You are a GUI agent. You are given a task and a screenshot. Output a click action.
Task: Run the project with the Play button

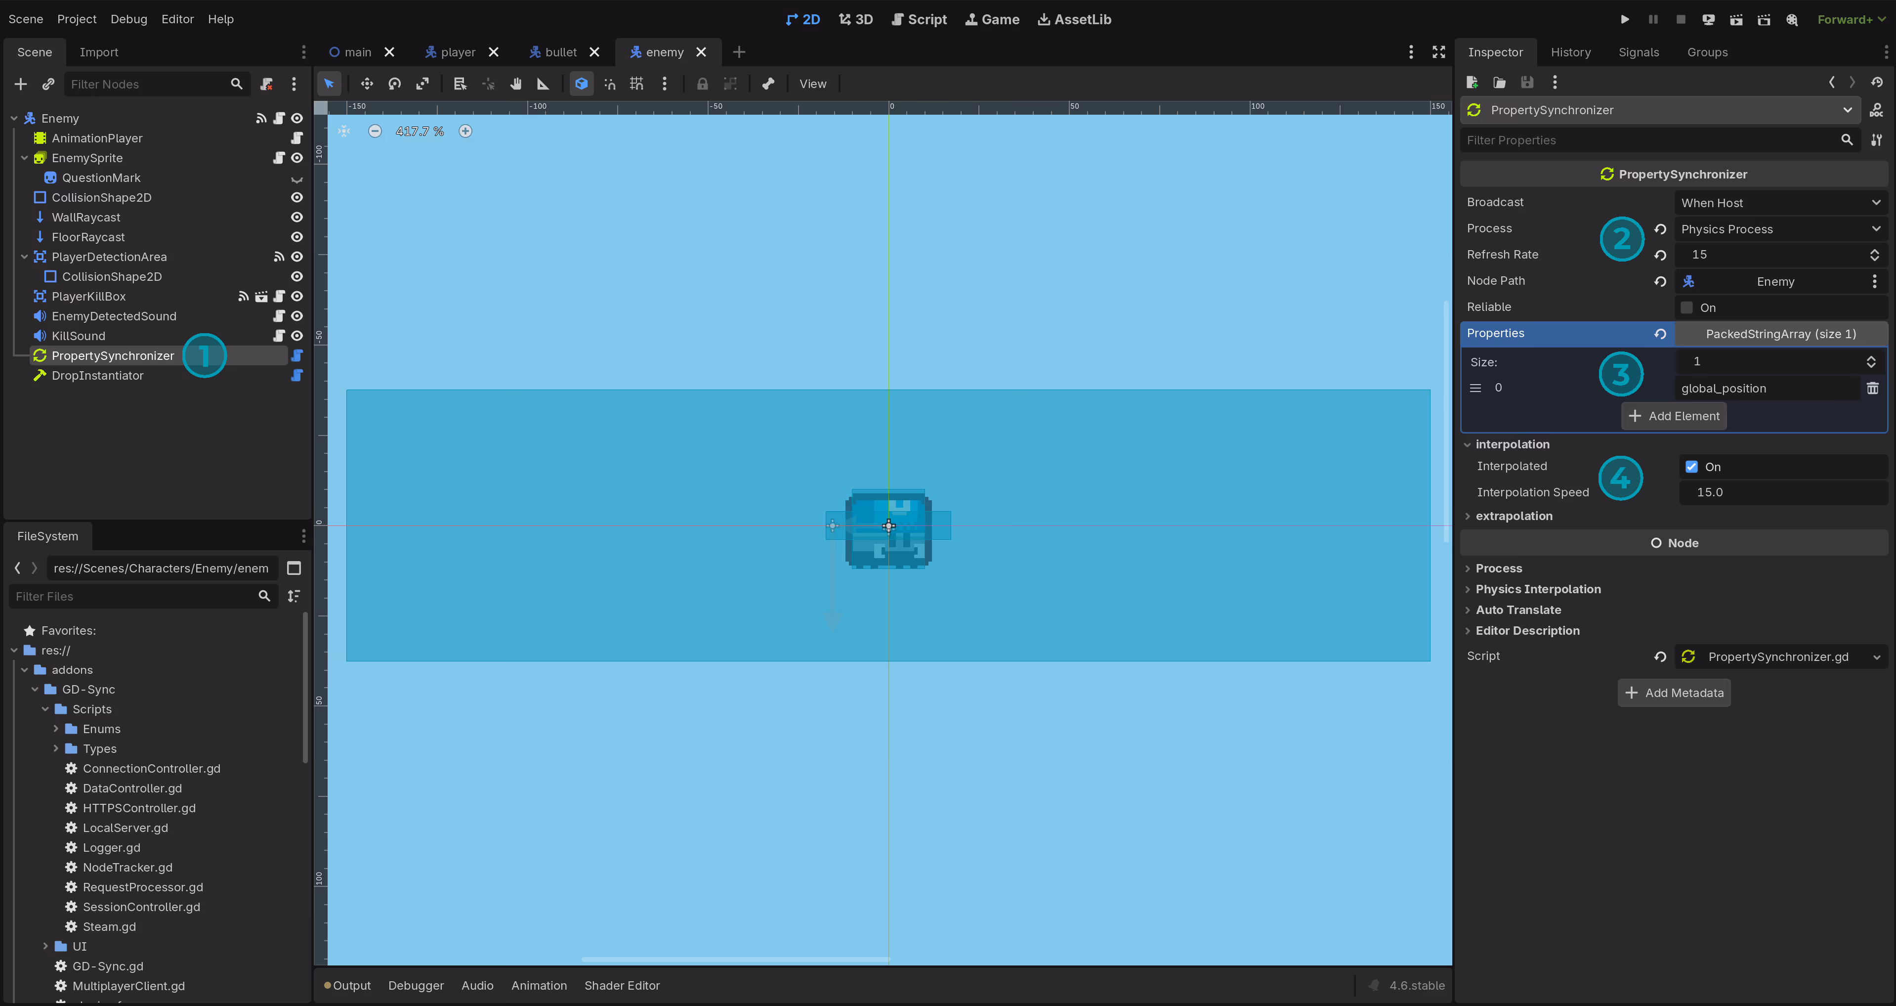point(1624,19)
